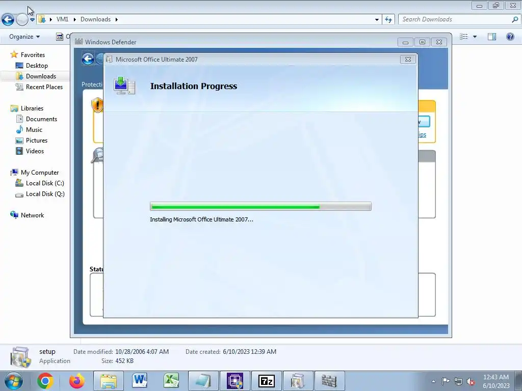This screenshot has height=391, width=522.
Task: Minimize the Windows Defender window
Action: [x=405, y=42]
